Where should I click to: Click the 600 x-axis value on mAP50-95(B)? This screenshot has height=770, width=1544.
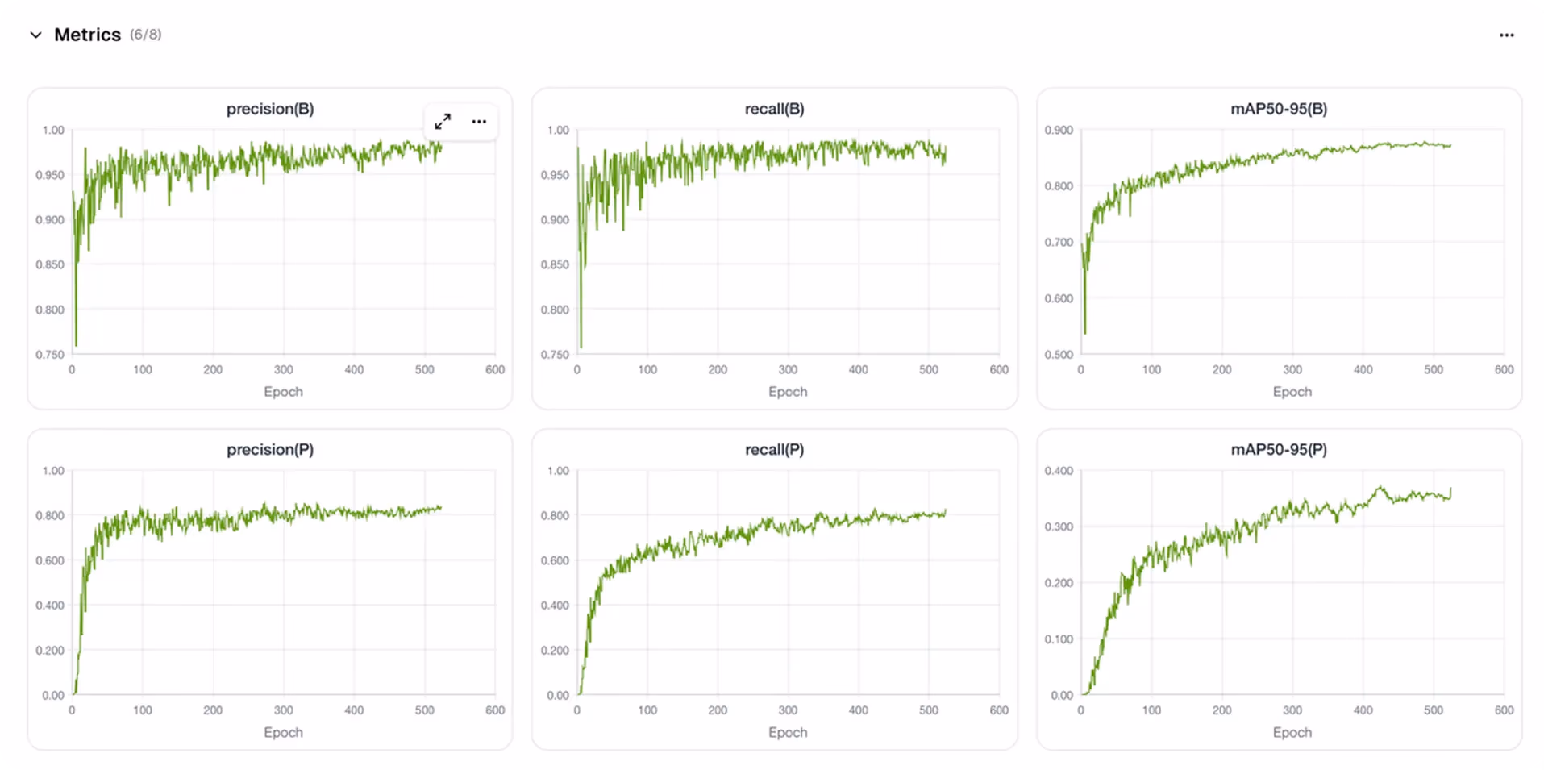(1504, 370)
